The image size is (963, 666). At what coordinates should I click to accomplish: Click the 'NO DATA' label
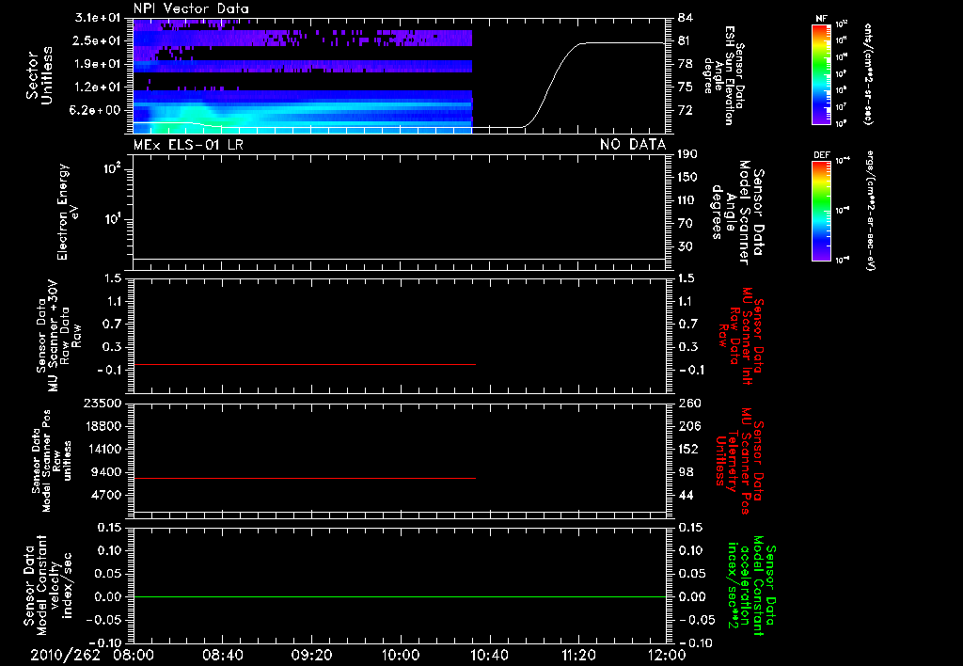pos(633,144)
